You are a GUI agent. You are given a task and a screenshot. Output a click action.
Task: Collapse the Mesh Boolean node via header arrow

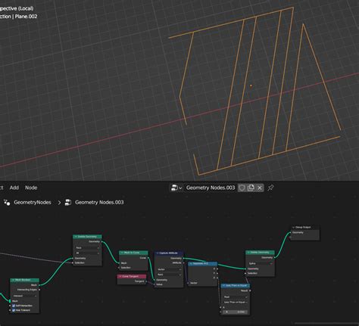[13, 280]
